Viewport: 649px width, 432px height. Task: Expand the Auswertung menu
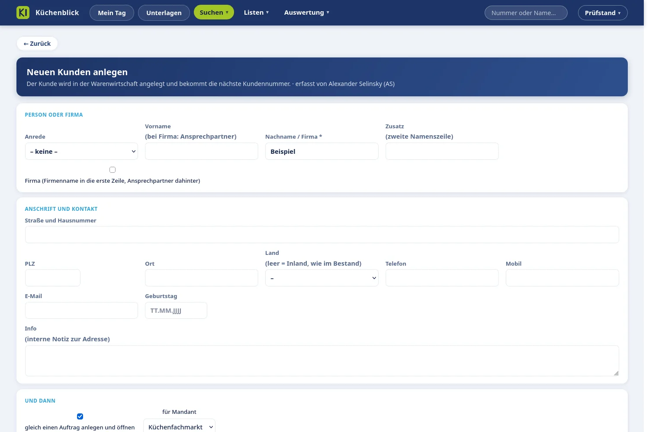[x=306, y=13]
